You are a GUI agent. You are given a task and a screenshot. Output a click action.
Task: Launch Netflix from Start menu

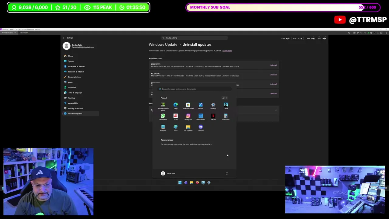213,117
